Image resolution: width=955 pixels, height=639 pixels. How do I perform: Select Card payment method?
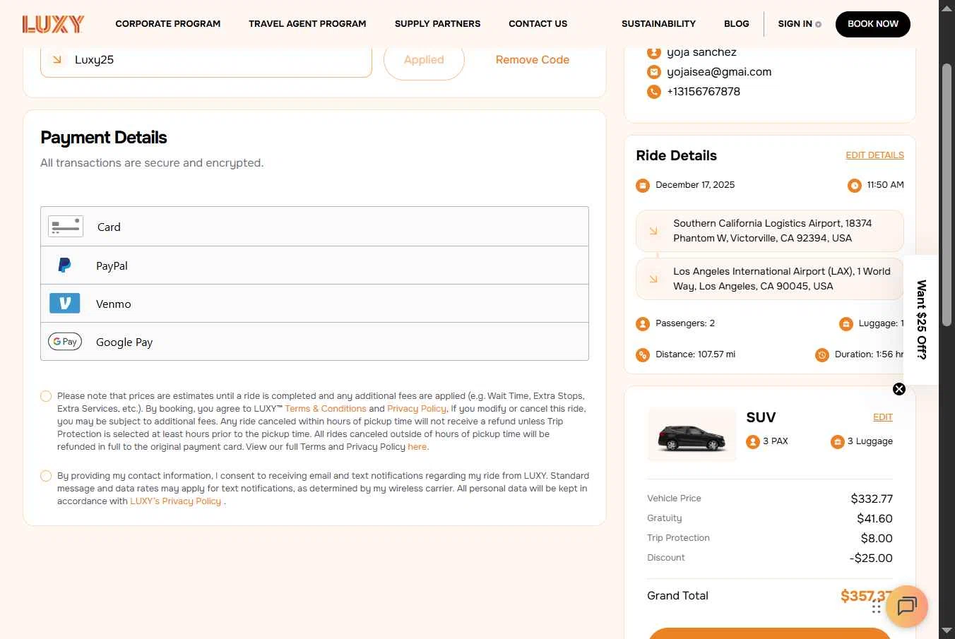314,227
